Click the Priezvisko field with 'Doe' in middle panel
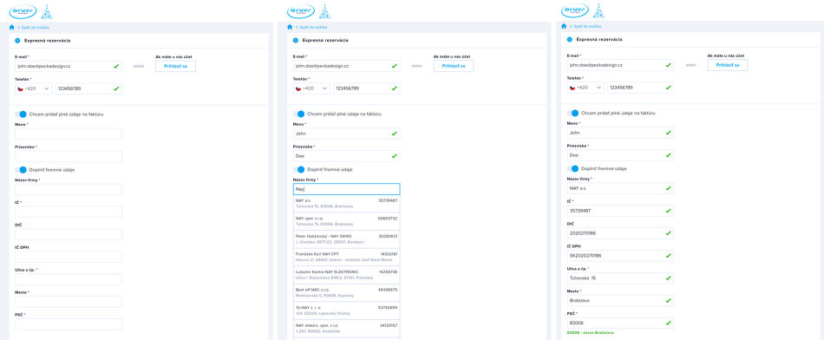Screen dimensions: 824x340 346,156
